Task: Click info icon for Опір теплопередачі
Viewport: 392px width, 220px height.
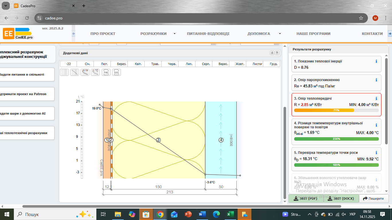Action: point(376,99)
